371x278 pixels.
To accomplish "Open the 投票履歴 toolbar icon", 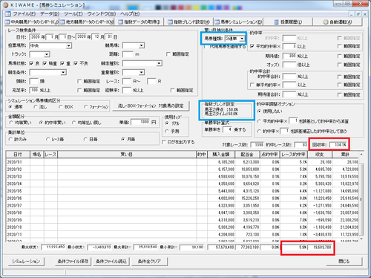I will point(277,22).
